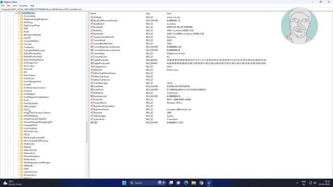Open the File menu

click(3, 6)
